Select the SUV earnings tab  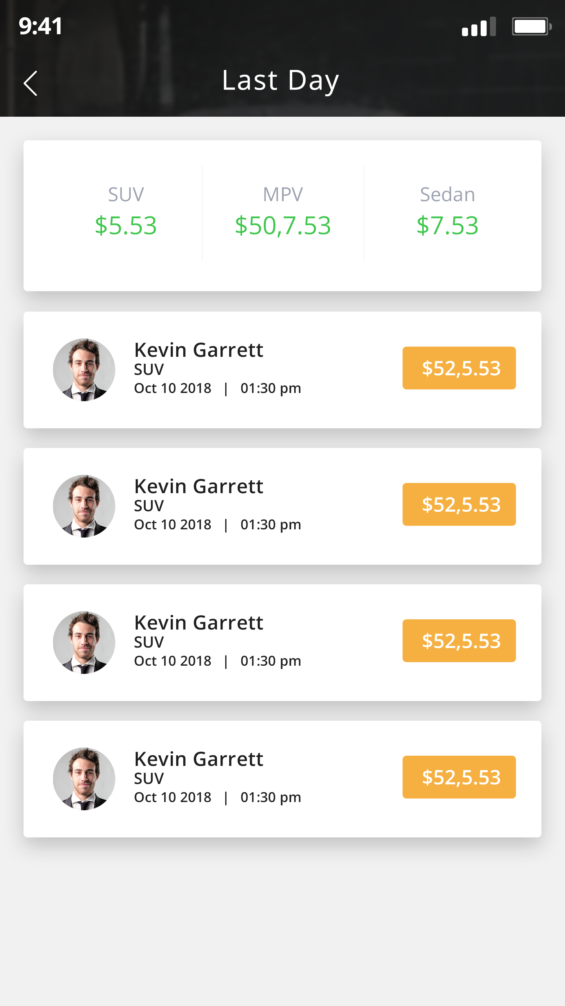pyautogui.click(x=126, y=212)
